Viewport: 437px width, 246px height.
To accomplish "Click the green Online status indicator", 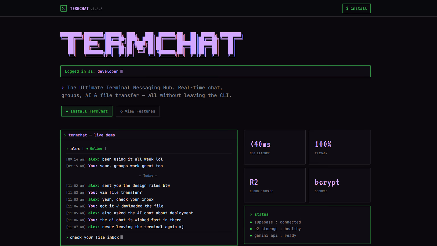I will 94,149.
